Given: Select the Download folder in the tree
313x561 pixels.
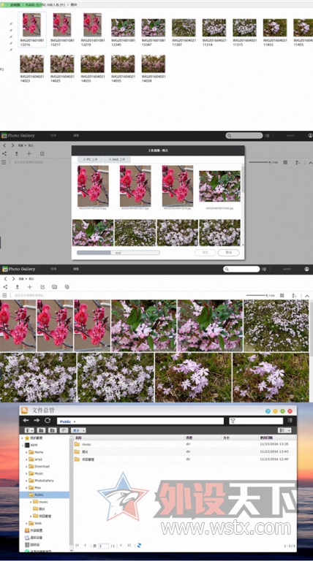Looking at the screenshot, I should coord(42,467).
